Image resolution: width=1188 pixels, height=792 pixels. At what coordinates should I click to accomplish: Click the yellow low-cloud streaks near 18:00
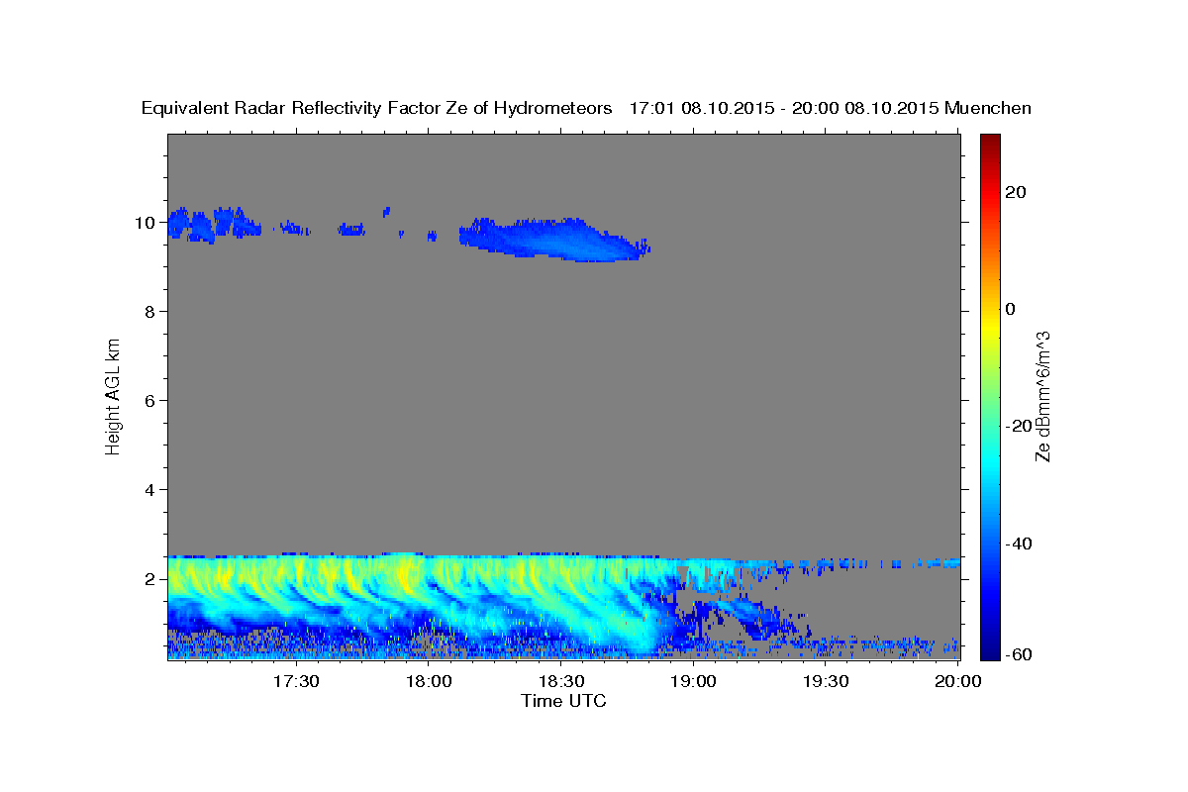tap(406, 576)
